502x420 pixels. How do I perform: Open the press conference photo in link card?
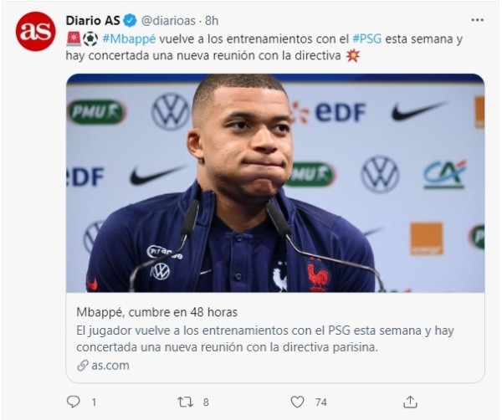click(x=275, y=182)
